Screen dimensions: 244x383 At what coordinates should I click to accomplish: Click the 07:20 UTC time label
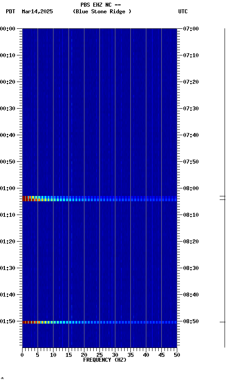click(x=191, y=82)
